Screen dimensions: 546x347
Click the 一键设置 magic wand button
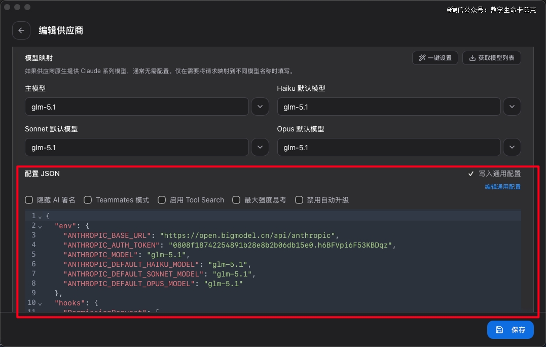pyautogui.click(x=435, y=58)
